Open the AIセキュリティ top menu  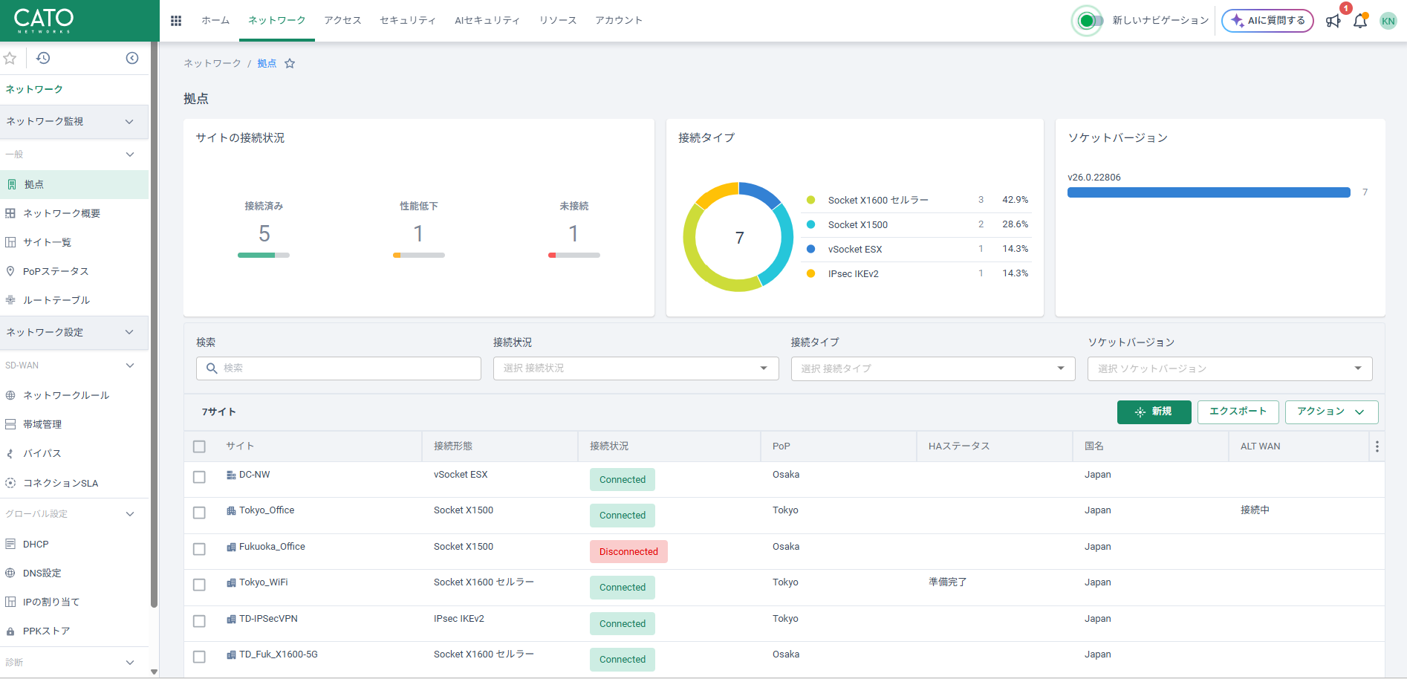[x=487, y=21]
